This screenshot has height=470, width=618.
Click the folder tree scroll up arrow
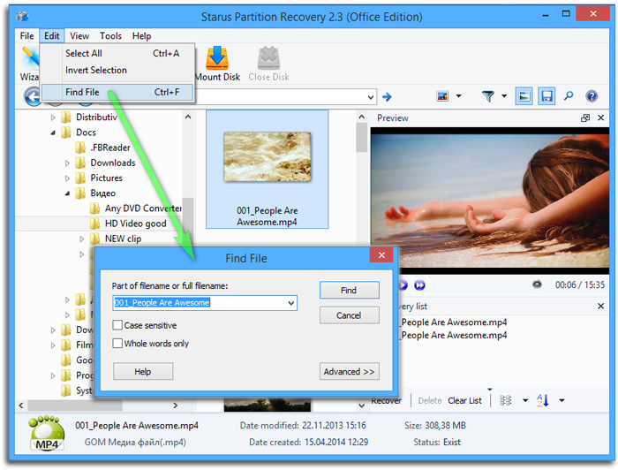pyautogui.click(x=188, y=117)
